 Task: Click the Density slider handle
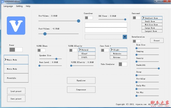(x=137, y=62)
